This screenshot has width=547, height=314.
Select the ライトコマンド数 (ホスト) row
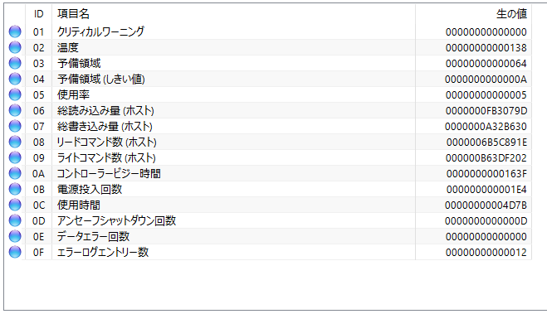coord(268,157)
